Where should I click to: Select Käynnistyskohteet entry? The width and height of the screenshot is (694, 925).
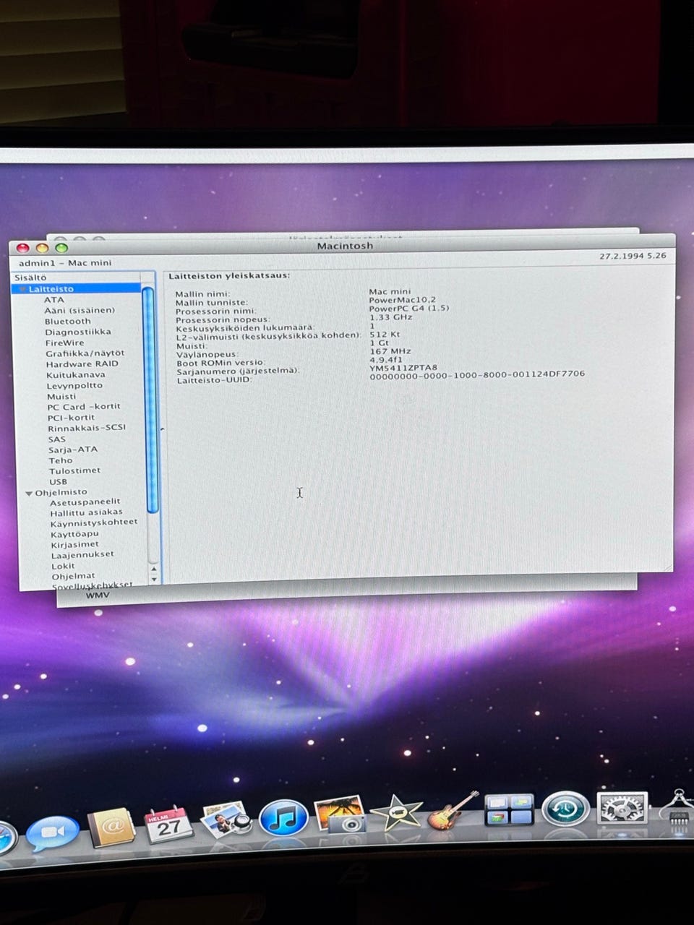94,522
